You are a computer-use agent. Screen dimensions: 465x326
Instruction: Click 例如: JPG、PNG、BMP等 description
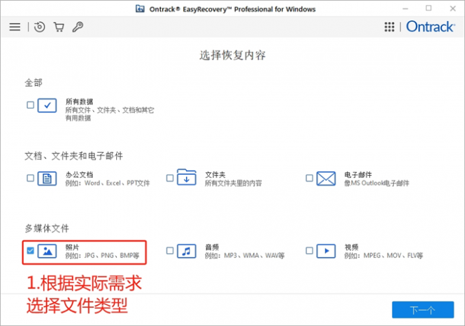tap(103, 256)
